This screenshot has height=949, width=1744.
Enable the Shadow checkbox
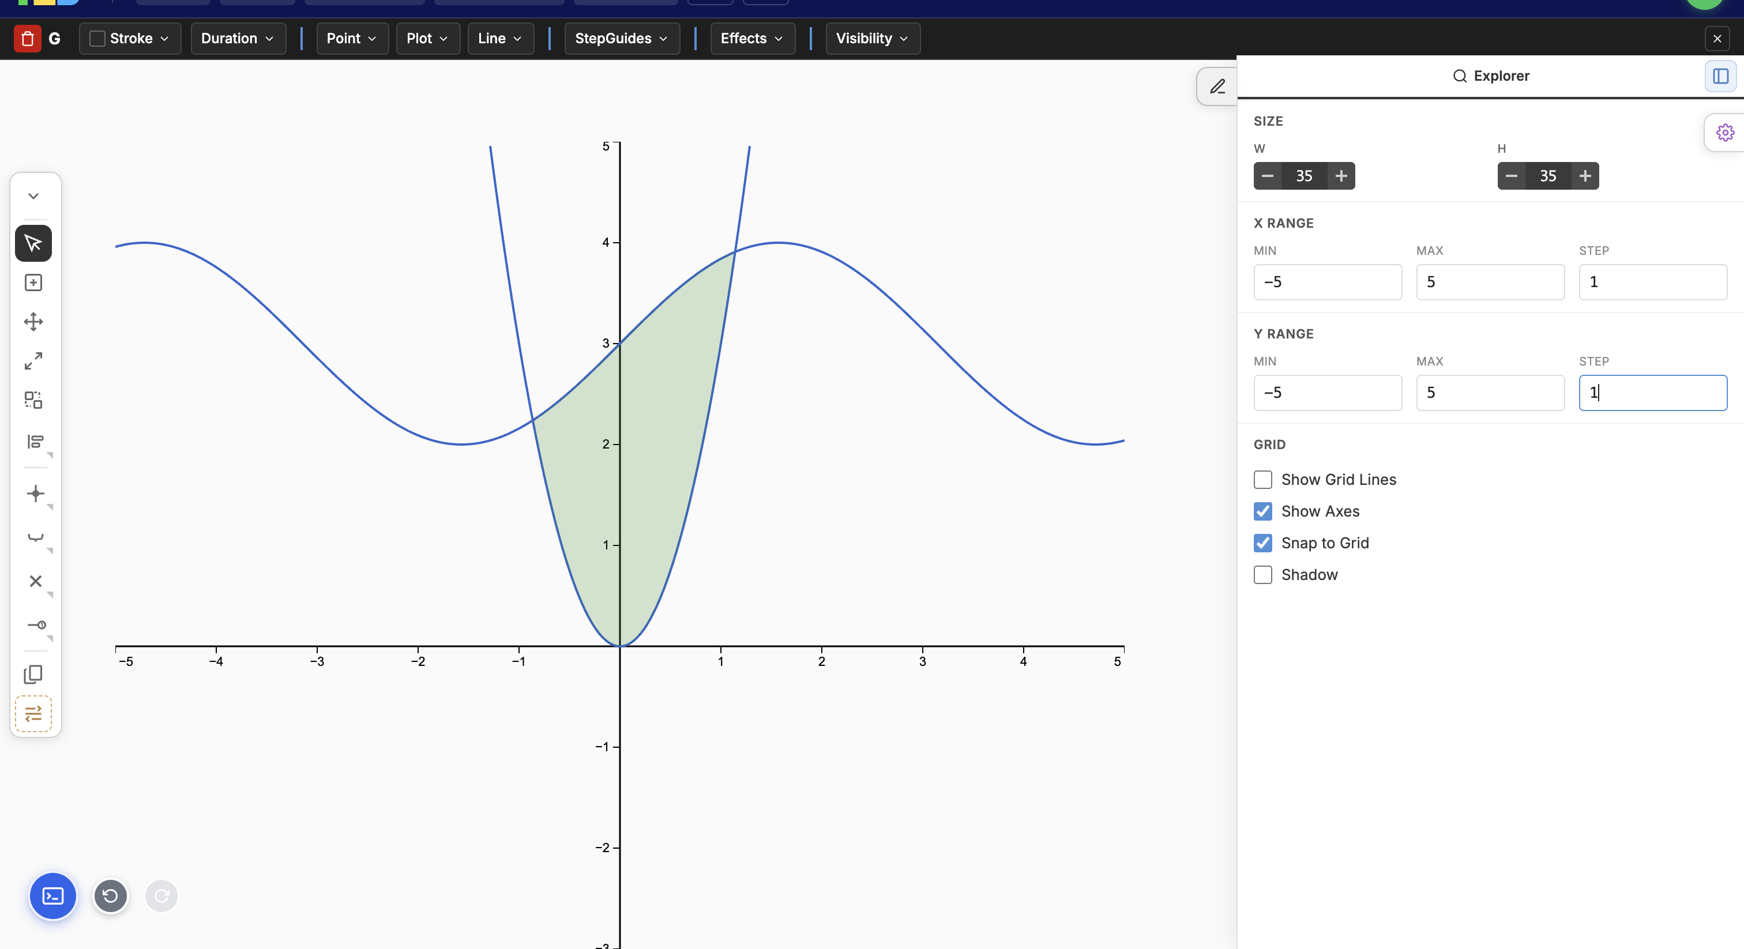pyautogui.click(x=1262, y=575)
